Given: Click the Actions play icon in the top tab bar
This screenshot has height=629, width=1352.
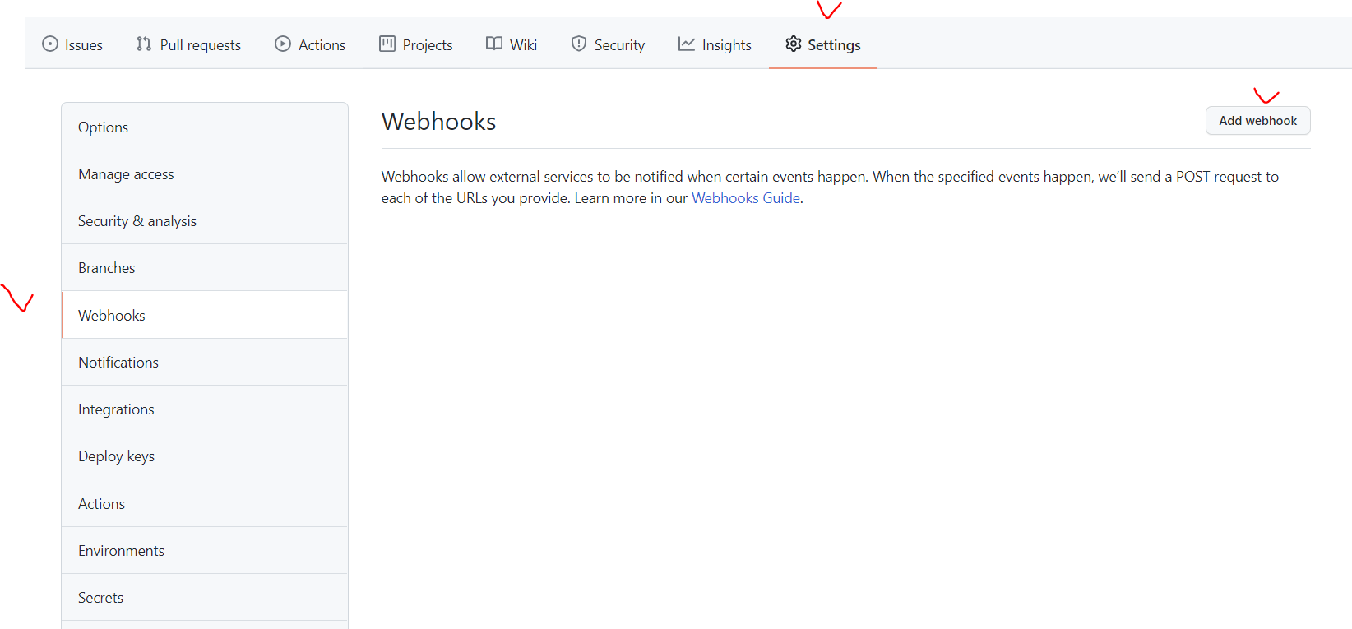Looking at the screenshot, I should coord(283,44).
